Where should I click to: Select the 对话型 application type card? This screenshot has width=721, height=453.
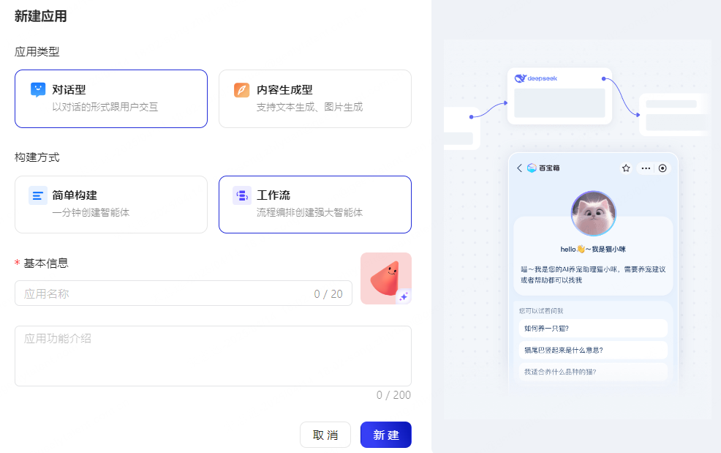point(111,99)
